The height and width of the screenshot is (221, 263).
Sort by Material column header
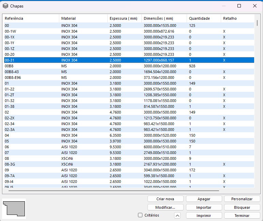pyautogui.click(x=83, y=18)
